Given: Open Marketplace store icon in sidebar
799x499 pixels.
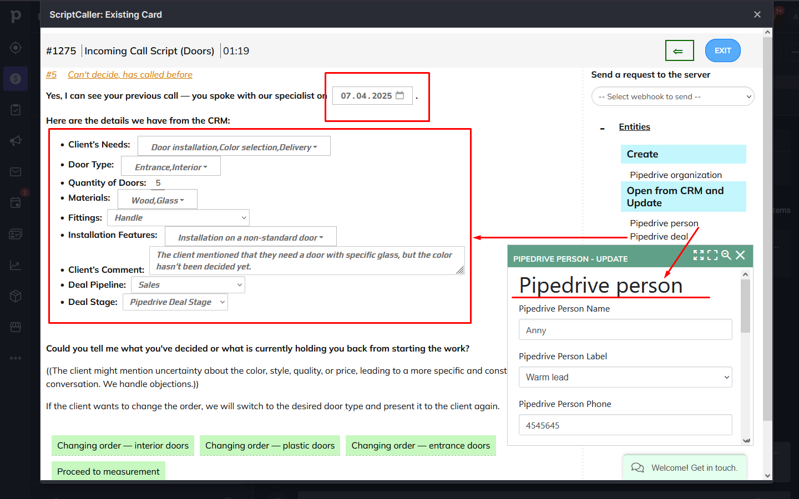Looking at the screenshot, I should 16,327.
